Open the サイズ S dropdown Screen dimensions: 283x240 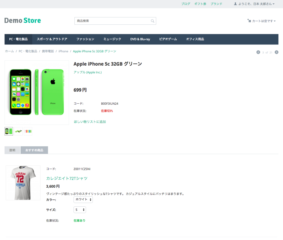(x=80, y=210)
